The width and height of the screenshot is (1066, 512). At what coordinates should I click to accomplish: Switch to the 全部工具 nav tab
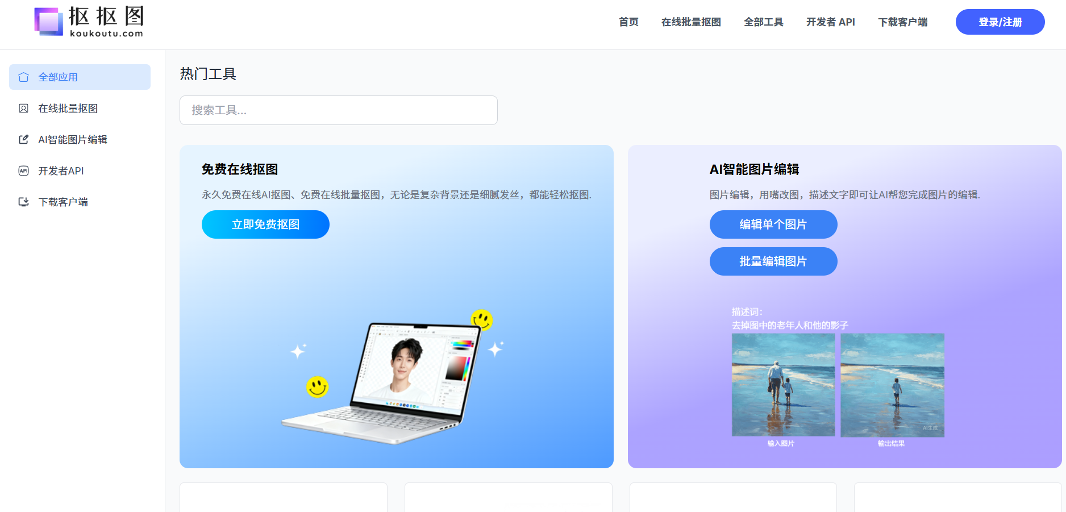[x=763, y=22]
